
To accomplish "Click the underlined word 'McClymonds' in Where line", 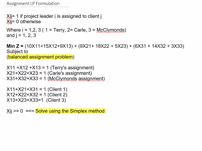I will click(x=110, y=30).
